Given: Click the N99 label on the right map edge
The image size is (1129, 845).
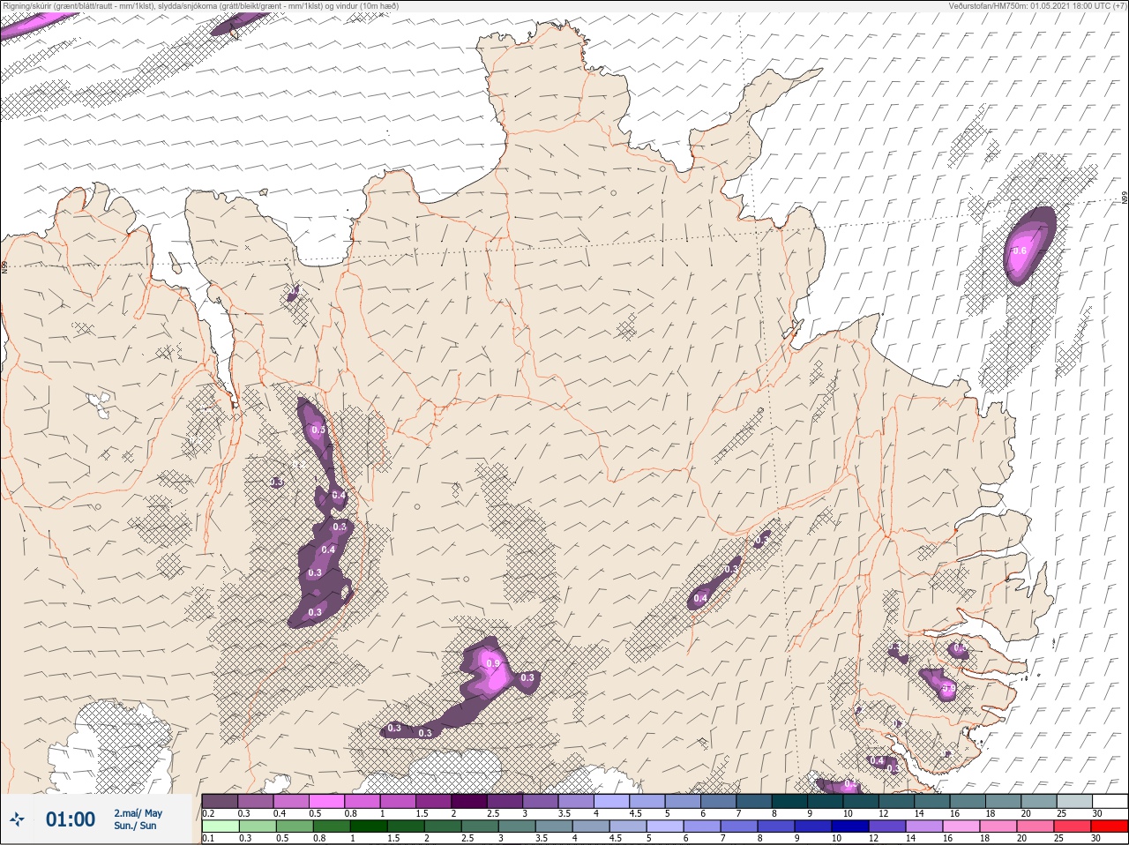Looking at the screenshot, I should click(x=1125, y=198).
